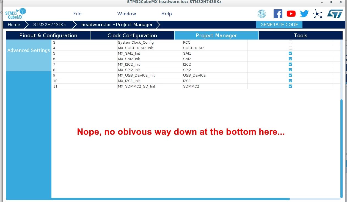Select headworn.ioc - Project Manager breadcrumb
347x202 pixels.
pos(117,25)
